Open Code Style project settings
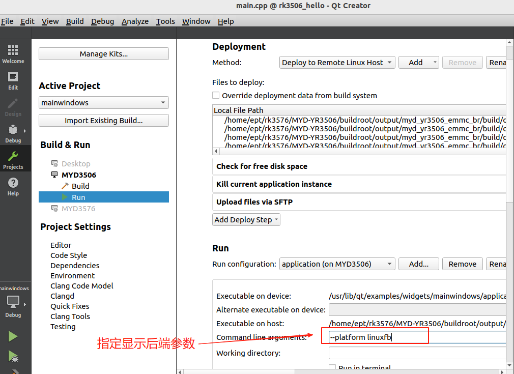The width and height of the screenshot is (514, 374). [69, 255]
